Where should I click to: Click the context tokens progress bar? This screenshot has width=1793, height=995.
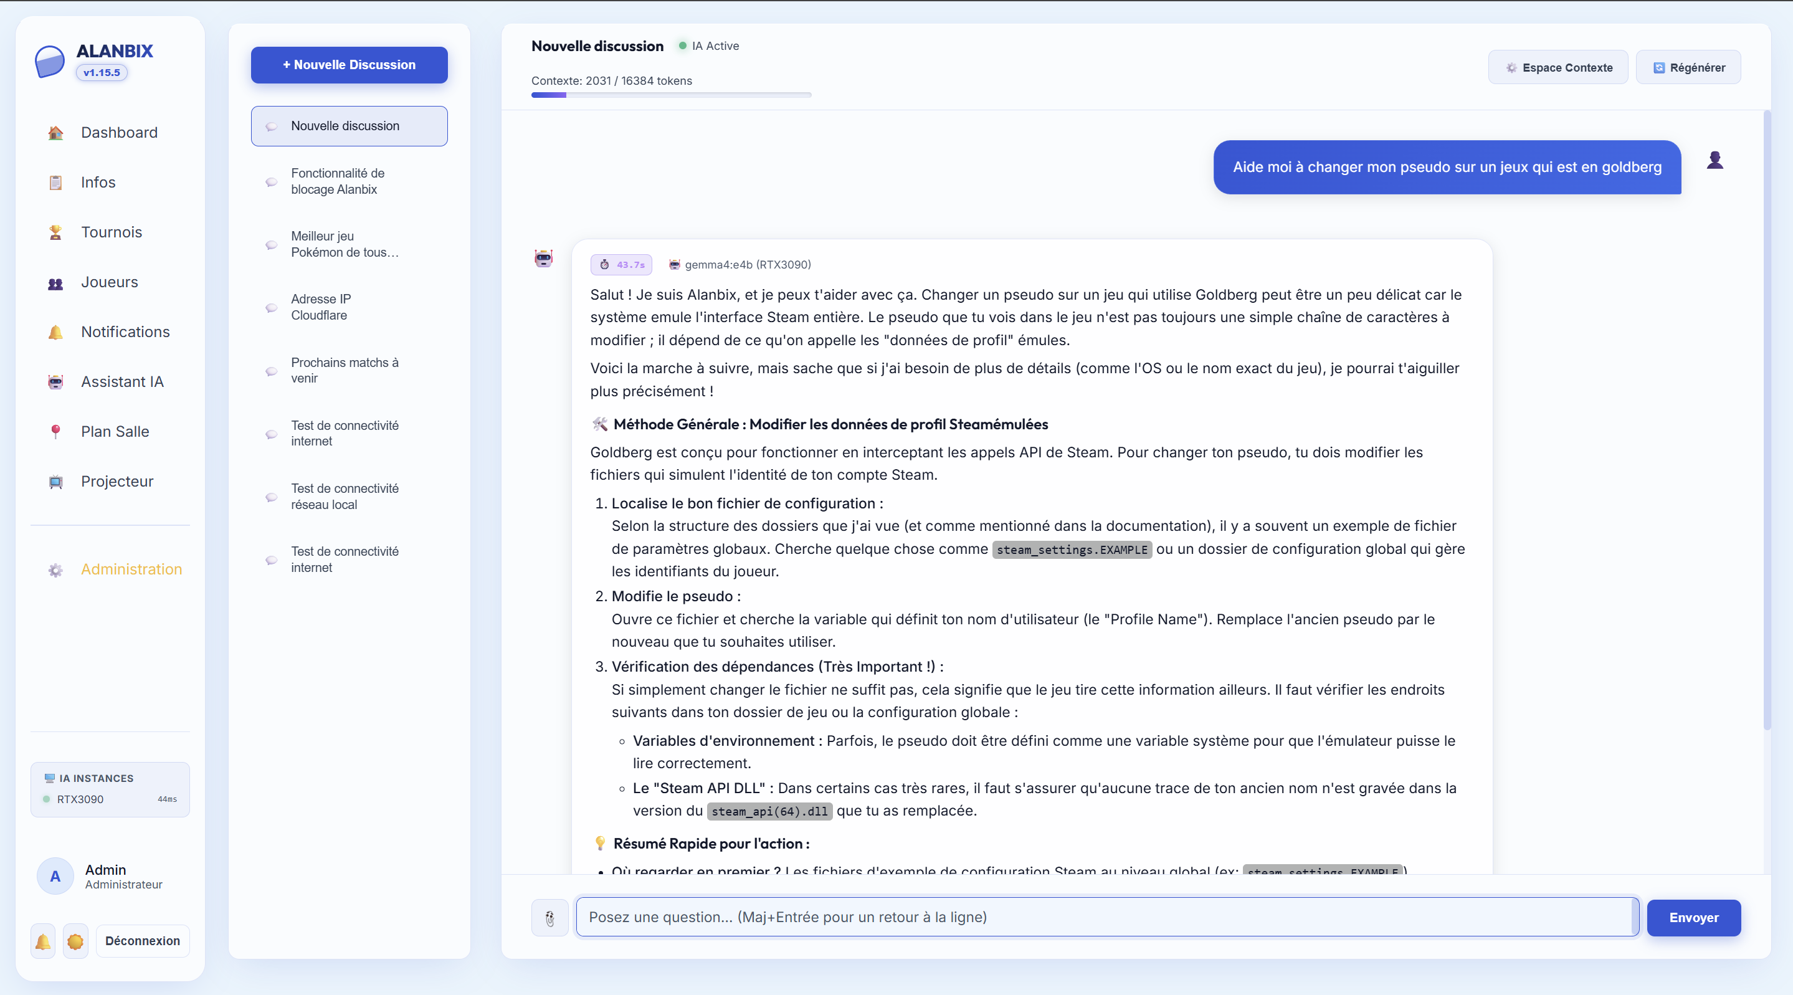click(671, 95)
